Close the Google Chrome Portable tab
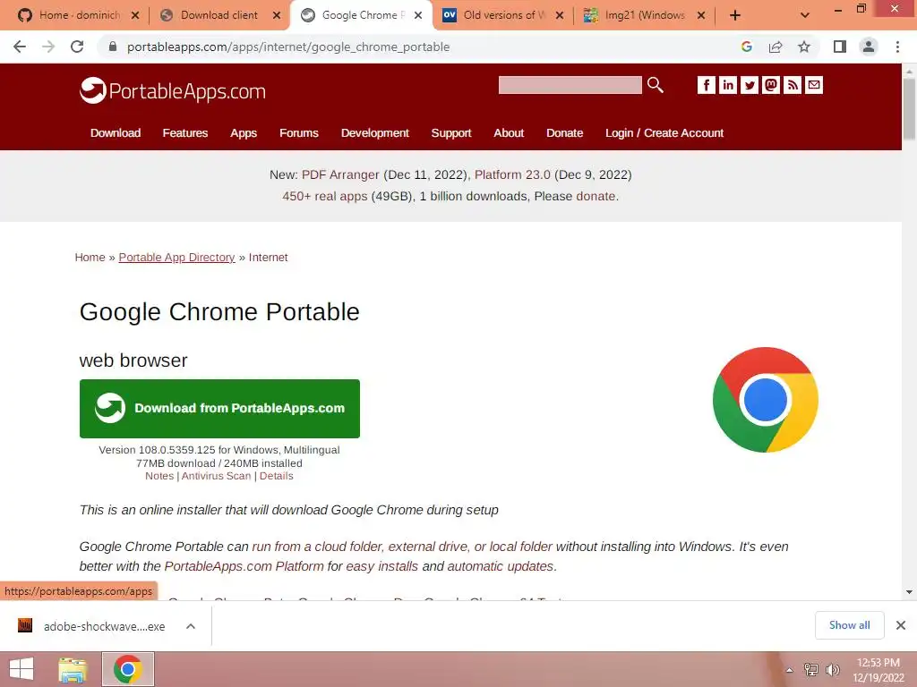This screenshot has width=917, height=687. pos(418,15)
